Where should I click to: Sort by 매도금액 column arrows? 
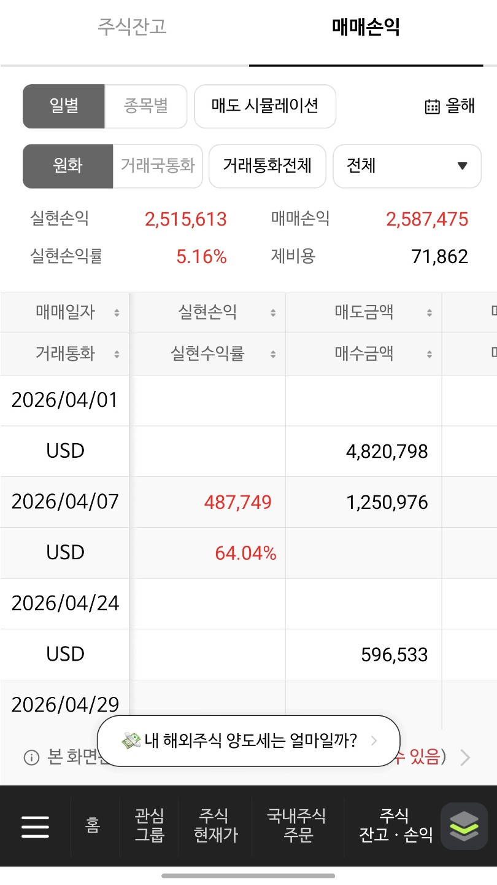point(430,313)
